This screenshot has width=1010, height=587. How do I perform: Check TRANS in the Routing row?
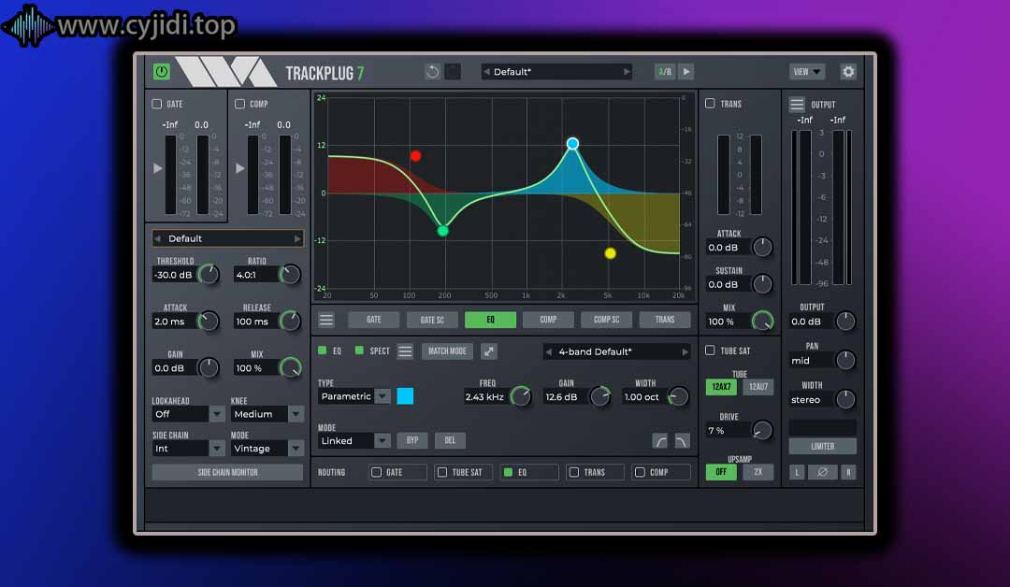coord(574,472)
